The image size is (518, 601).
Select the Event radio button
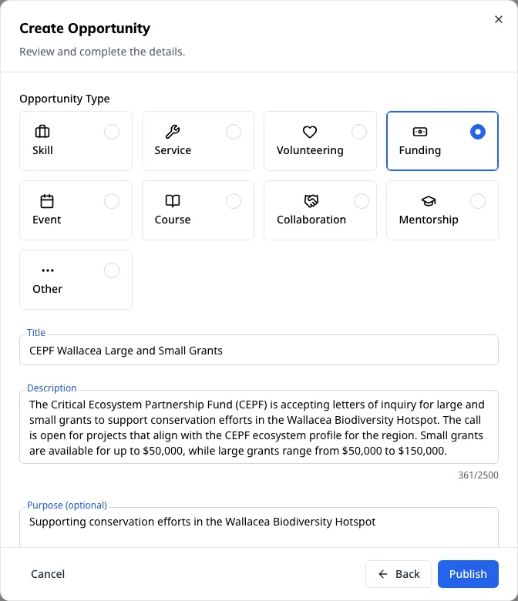tap(112, 201)
